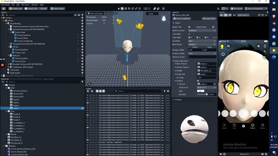Toggle the Two-sided checkbox
Image resolution: width=278 pixels, height=156 pixels.
pyautogui.click(x=189, y=34)
